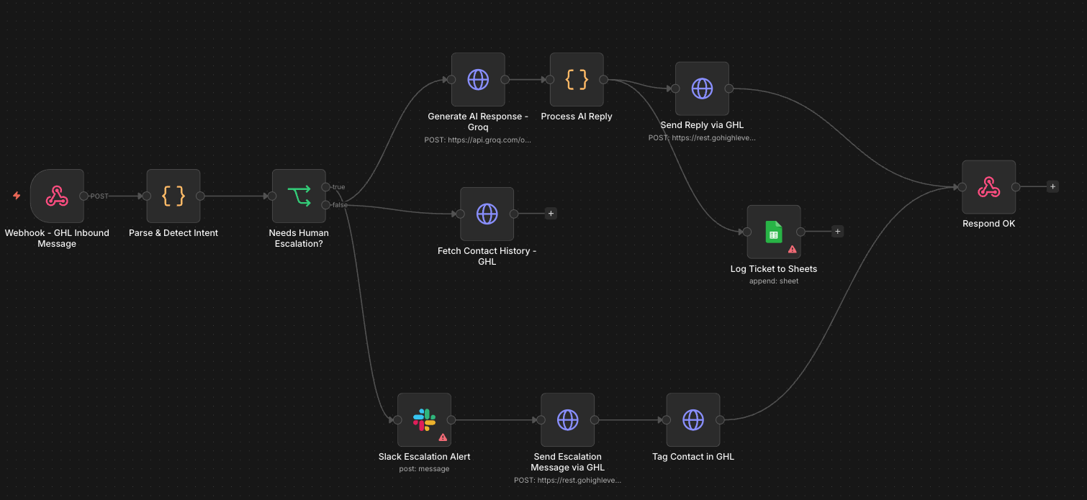This screenshot has width=1087, height=500.
Task: Select the Slack Escalation Alert node
Action: (424, 420)
